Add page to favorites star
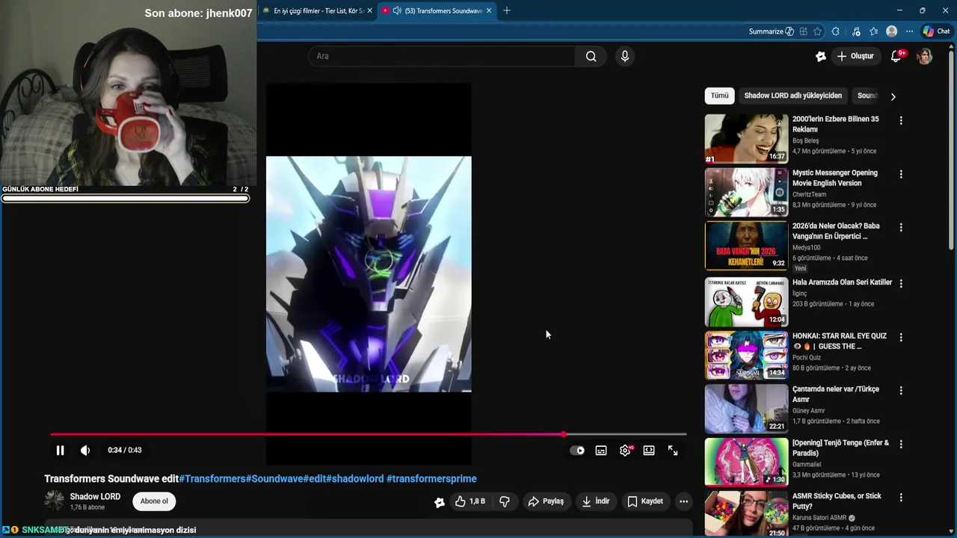This screenshot has width=957, height=538. 817,31
